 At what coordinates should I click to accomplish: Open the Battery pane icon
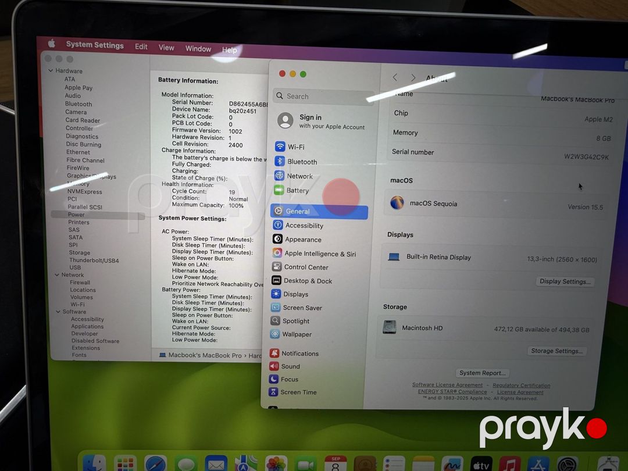coord(279,190)
